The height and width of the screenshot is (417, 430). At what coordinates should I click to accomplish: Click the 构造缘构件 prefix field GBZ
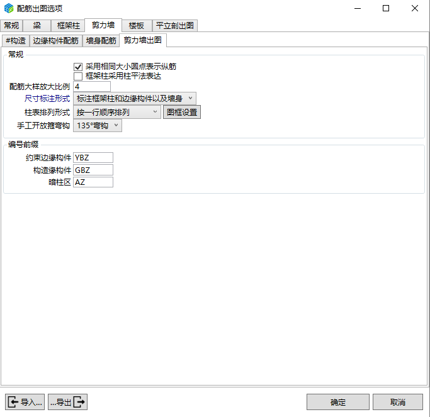tap(93, 170)
